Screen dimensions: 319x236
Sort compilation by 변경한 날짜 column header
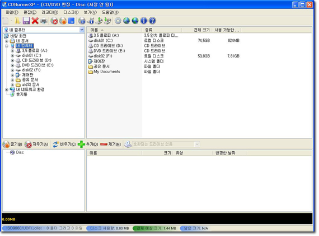pos(229,153)
